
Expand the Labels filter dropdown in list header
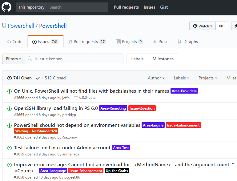[181, 78]
